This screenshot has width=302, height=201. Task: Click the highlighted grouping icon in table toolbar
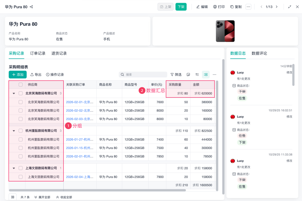click(206, 75)
